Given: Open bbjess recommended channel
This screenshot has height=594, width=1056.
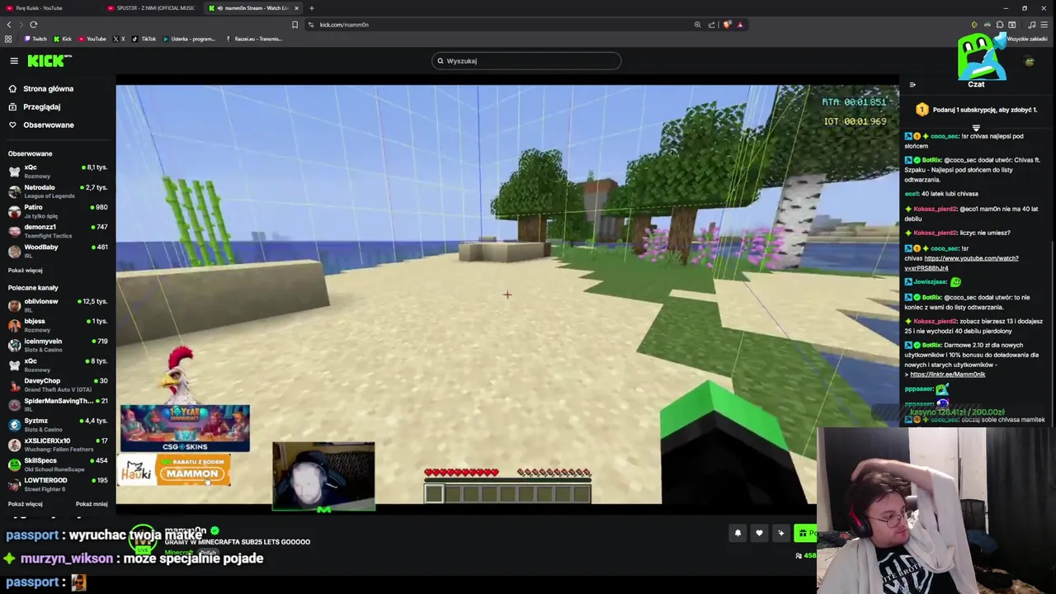Looking at the screenshot, I should pyautogui.click(x=58, y=325).
